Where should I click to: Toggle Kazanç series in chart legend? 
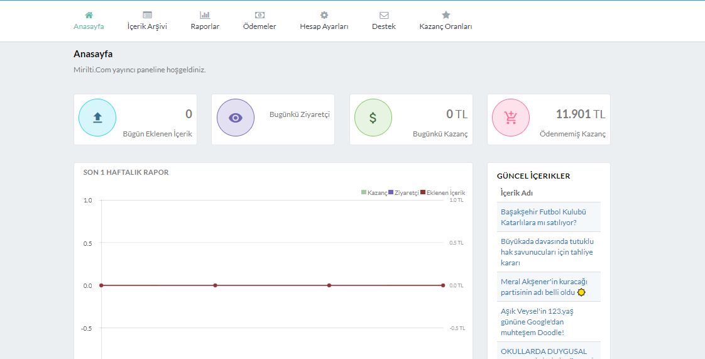(x=374, y=192)
